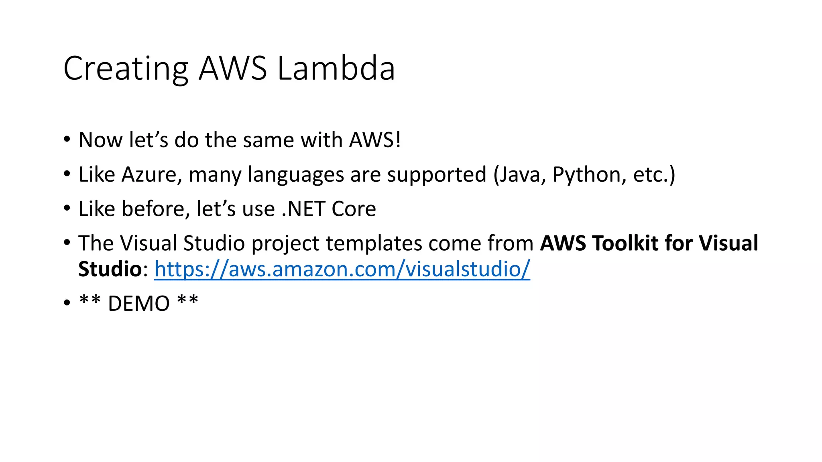Click the bullet point before "** DEMO **"

pos(67,303)
